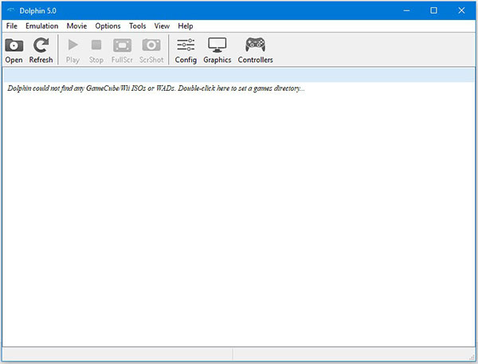Click the Dolphin logo icon in the title bar

10,10
